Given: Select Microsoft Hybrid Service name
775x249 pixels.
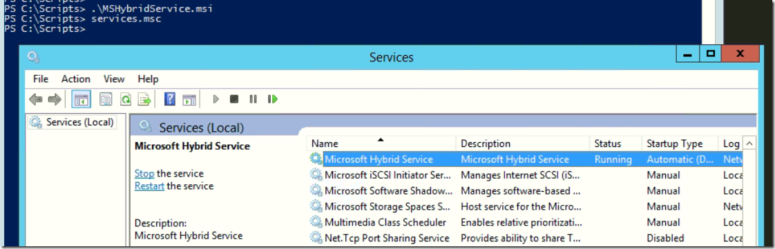Looking at the screenshot, I should tap(379, 159).
